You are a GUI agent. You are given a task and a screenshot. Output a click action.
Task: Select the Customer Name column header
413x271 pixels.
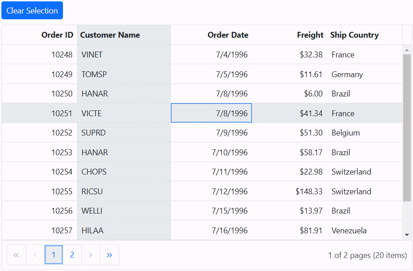[x=110, y=35]
